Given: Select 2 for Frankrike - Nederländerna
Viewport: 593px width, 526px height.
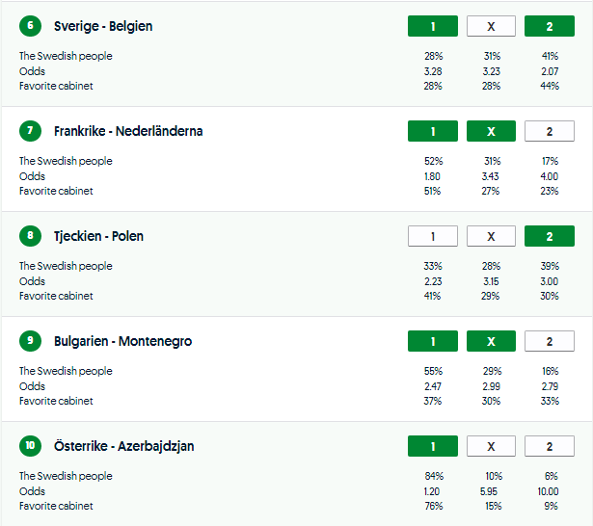Looking at the screenshot, I should coord(549,131).
